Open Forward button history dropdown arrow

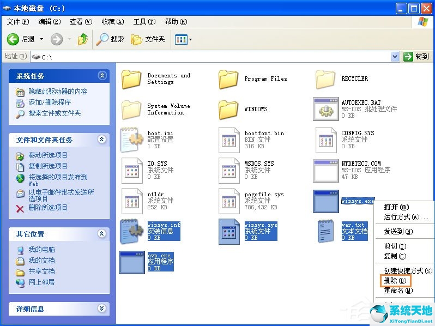pos(69,39)
